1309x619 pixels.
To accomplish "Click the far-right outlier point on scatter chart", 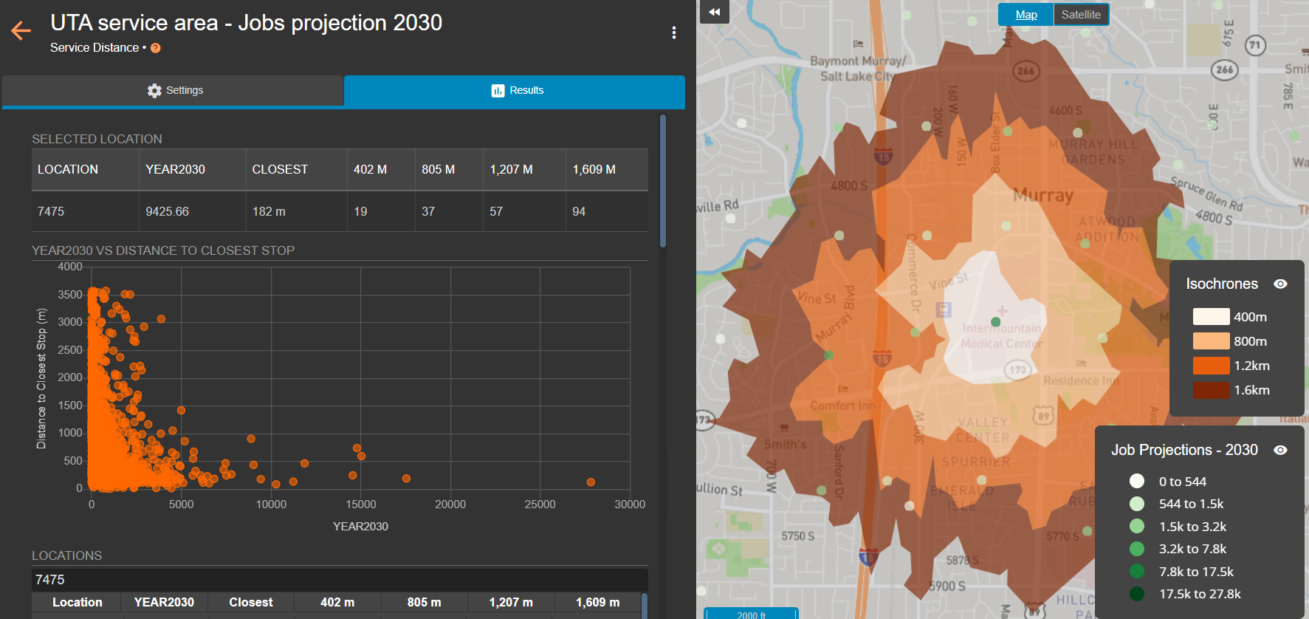I will tap(591, 482).
